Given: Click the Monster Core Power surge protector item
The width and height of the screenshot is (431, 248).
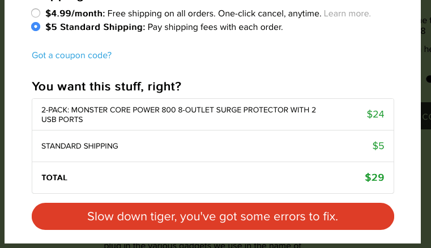Looking at the screenshot, I should point(178,114).
